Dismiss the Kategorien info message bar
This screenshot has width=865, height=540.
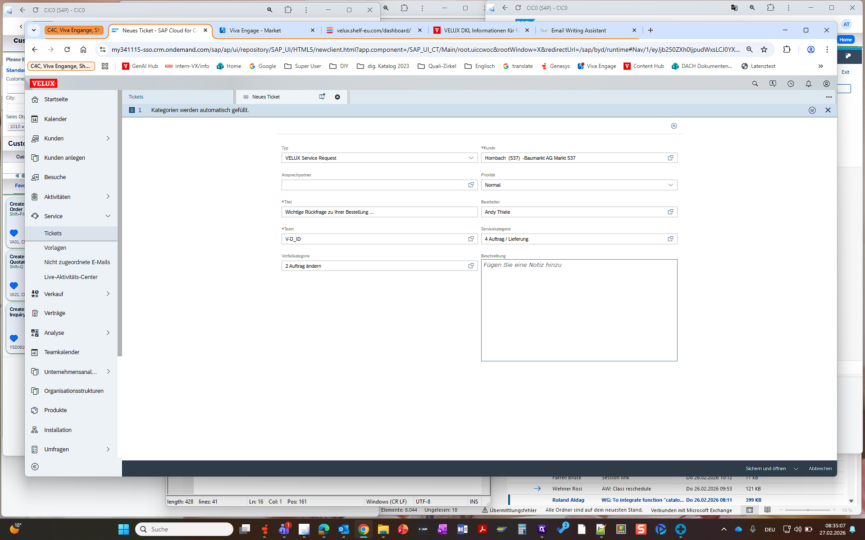point(828,110)
